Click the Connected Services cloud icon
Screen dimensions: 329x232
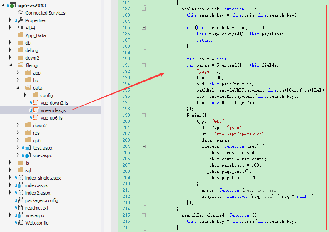[x=20, y=13]
